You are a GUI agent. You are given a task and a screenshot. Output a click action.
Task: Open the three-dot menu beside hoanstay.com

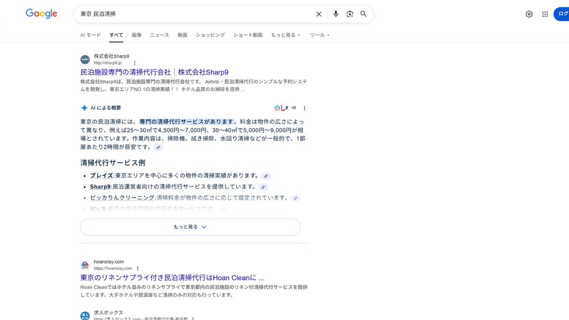coord(138,268)
